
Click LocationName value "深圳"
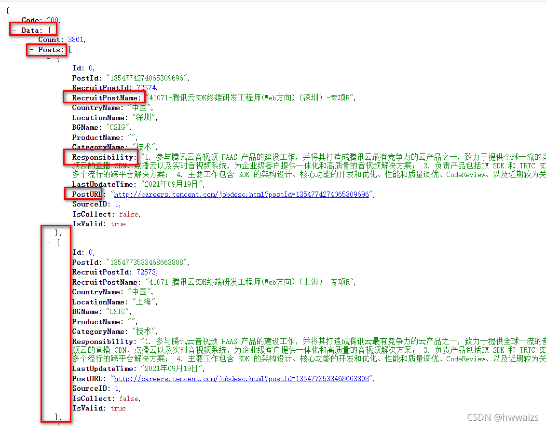[143, 118]
